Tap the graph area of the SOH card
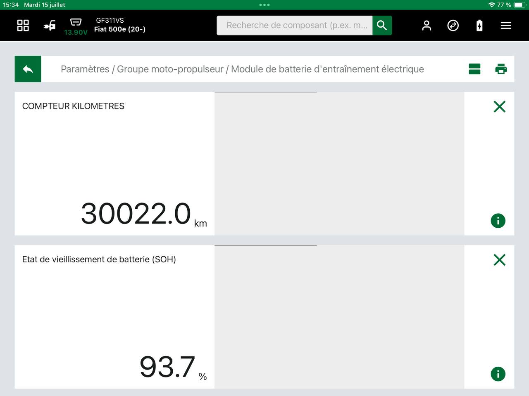This screenshot has height=396, width=529. tap(339, 317)
